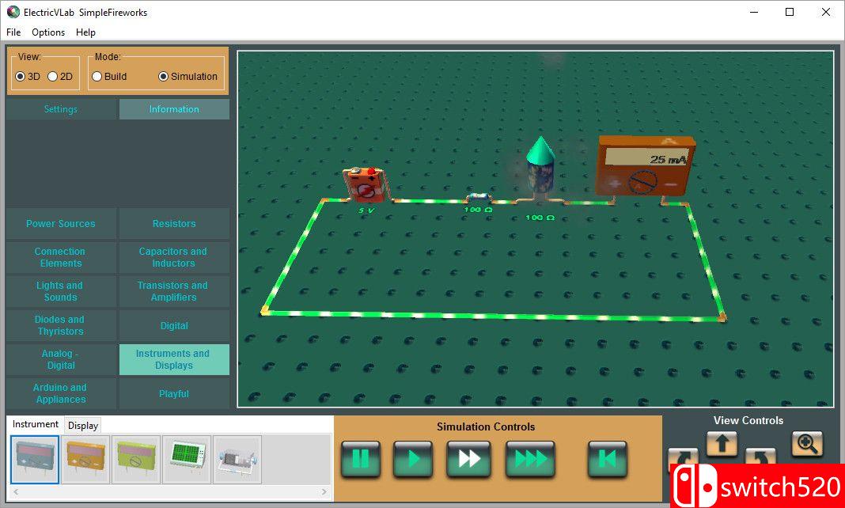Screen dimensions: 845x508
Task: Click the up arrow view control
Action: [722, 444]
